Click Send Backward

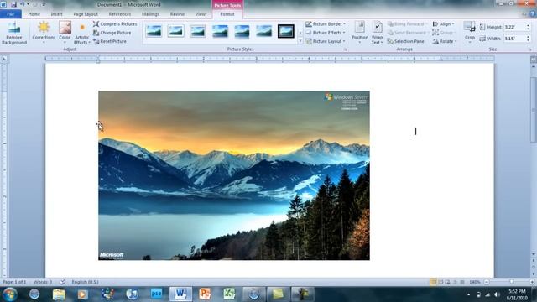coord(408,33)
